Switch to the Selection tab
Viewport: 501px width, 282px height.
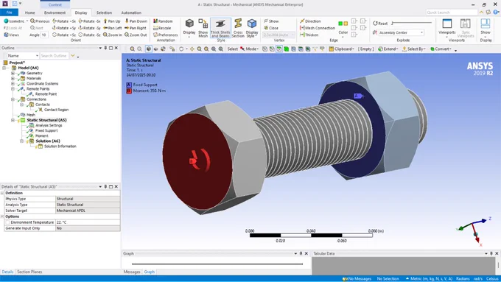104,13
